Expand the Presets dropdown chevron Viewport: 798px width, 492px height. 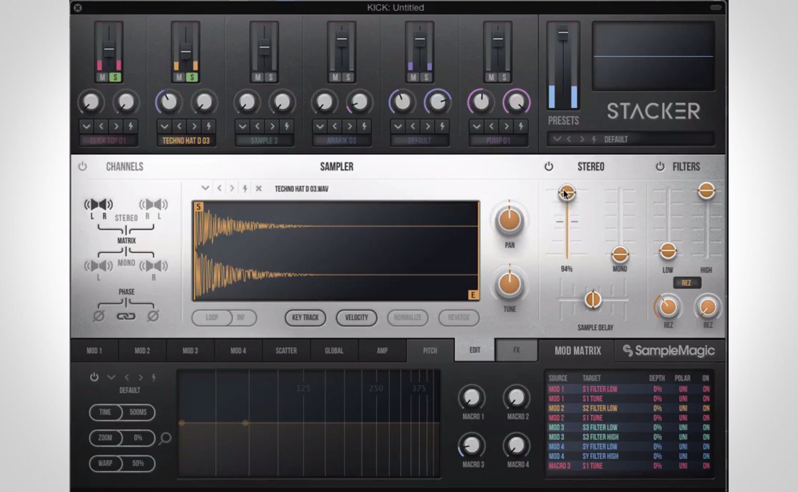coord(557,139)
